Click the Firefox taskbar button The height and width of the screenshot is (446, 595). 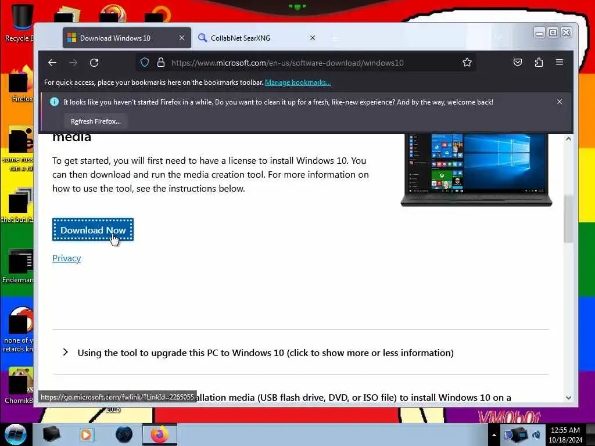point(160,434)
